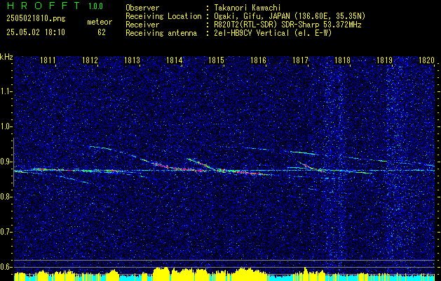Click the 1820 time marker
Screen dimensions: 441x281
[x=427, y=60]
